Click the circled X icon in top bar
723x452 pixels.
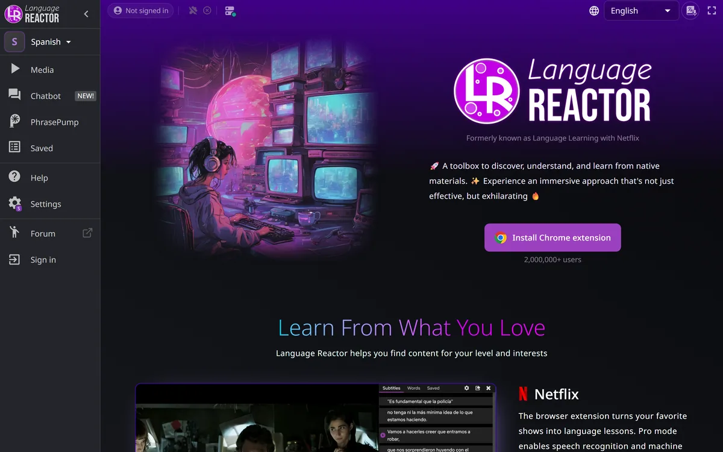(207, 11)
